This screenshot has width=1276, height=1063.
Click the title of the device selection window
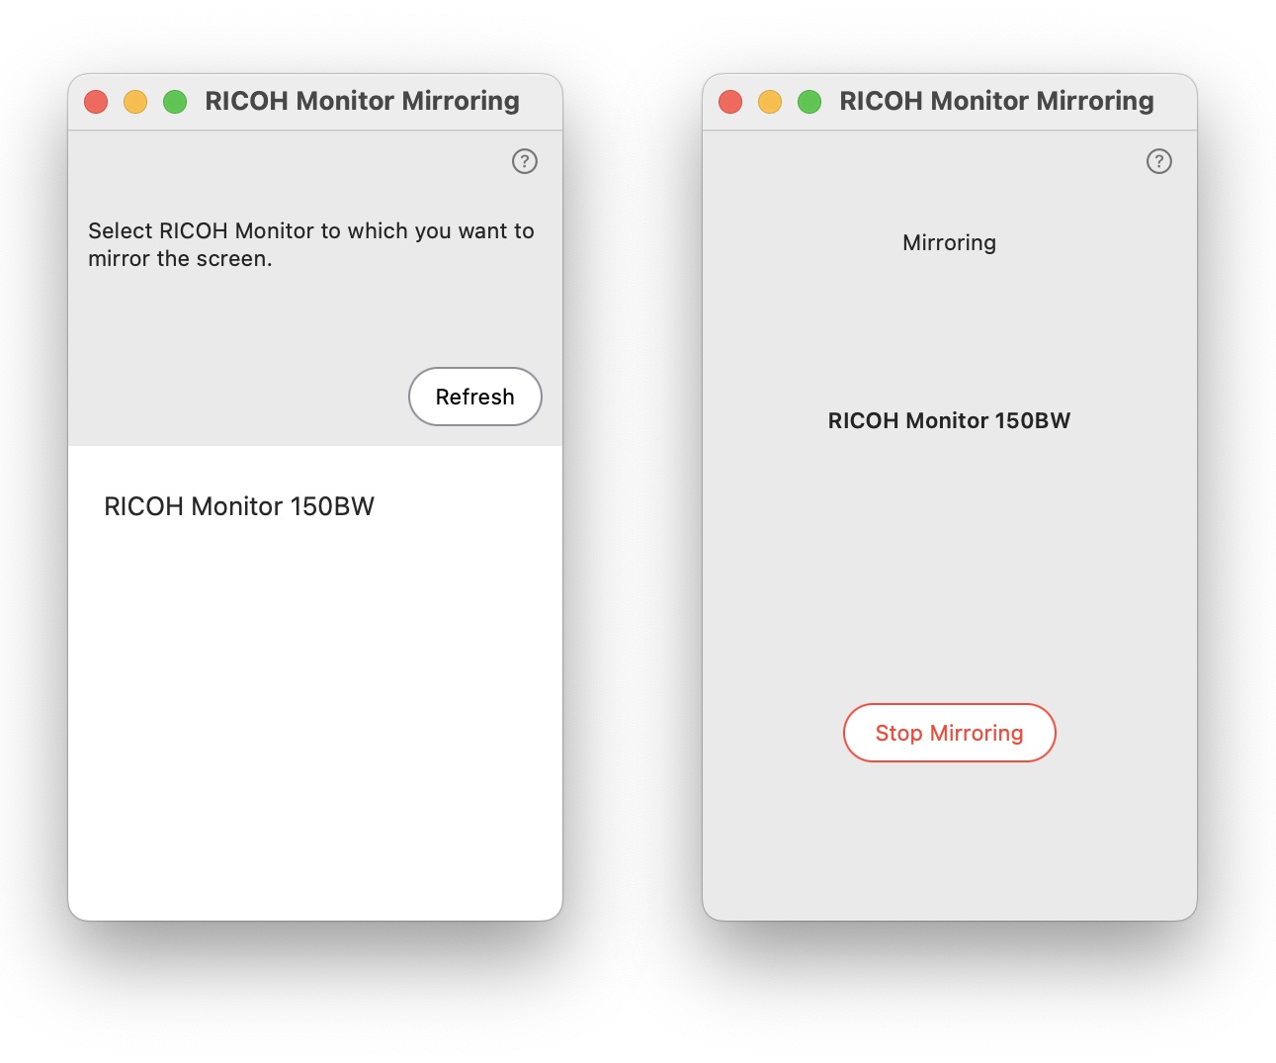click(x=363, y=101)
